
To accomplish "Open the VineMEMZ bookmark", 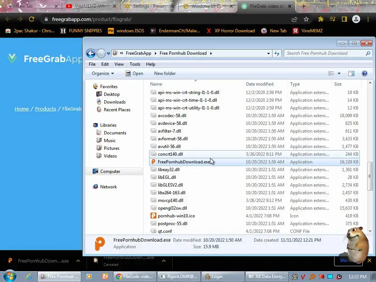I will tap(308, 31).
